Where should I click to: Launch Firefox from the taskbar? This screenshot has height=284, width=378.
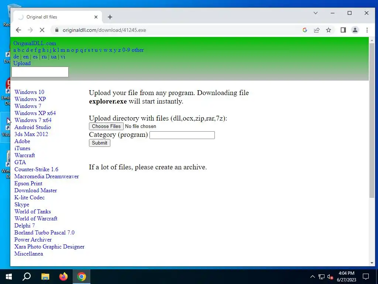click(63, 277)
